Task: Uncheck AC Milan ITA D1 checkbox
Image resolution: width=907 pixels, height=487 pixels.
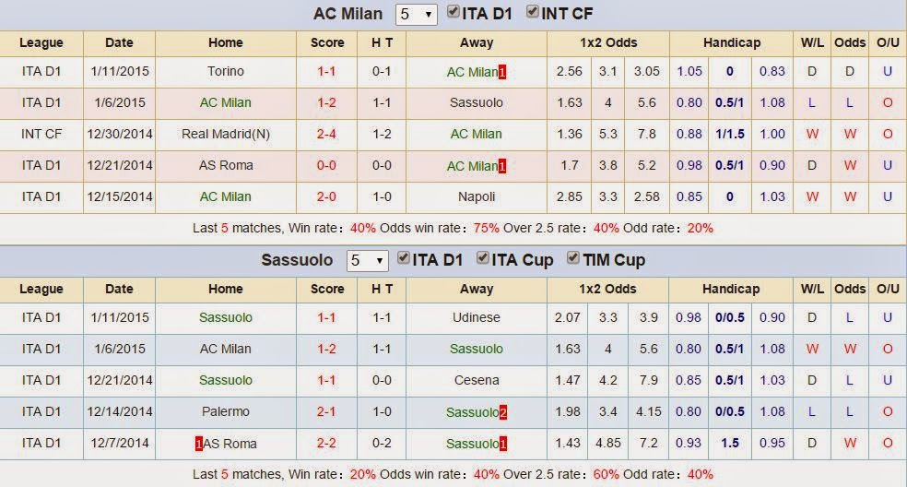Action: pyautogui.click(x=453, y=13)
